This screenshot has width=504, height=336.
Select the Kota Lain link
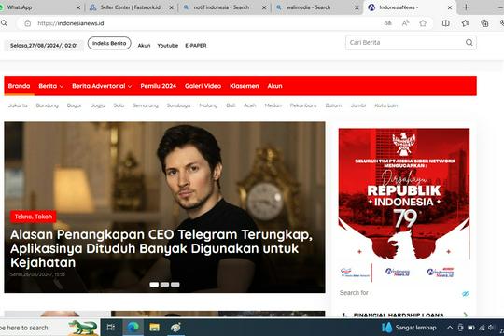tap(386, 105)
